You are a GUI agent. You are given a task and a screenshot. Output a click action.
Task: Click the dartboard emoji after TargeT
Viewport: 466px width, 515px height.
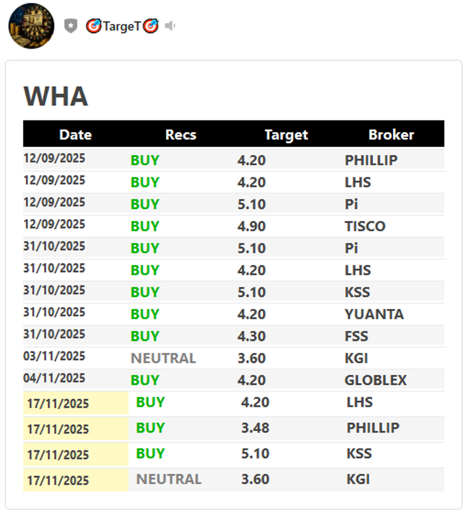click(x=150, y=26)
